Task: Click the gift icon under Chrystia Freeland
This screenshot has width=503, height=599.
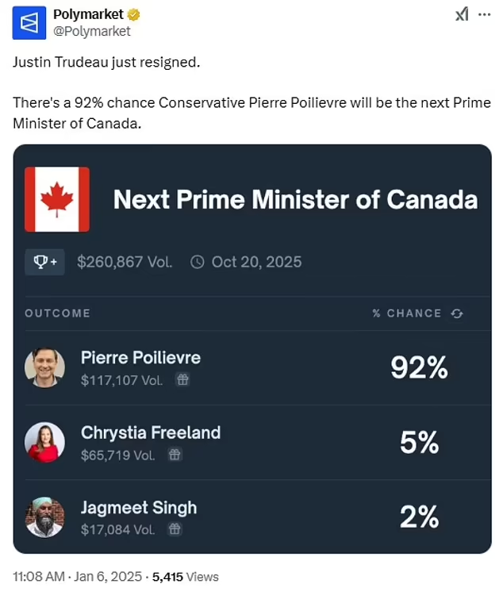Action: 175,455
